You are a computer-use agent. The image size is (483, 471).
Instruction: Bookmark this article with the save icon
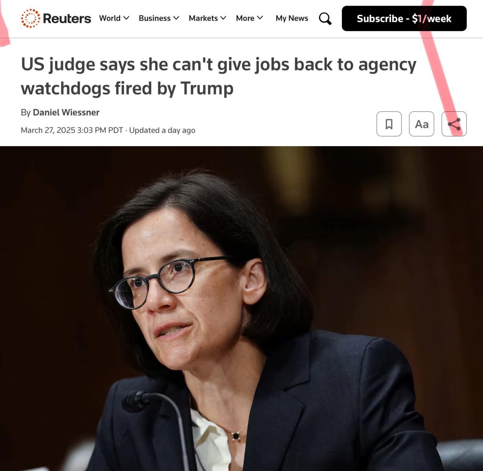click(x=389, y=124)
